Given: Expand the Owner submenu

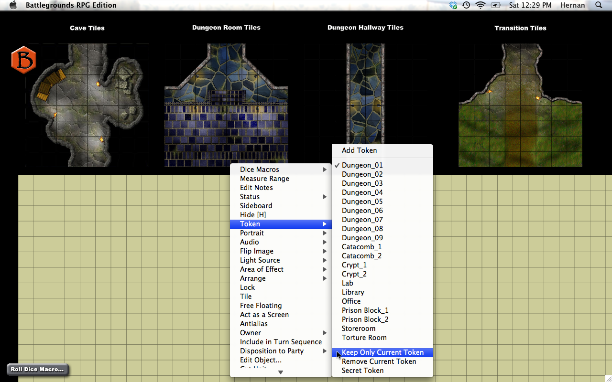Looking at the screenshot, I should [x=281, y=333].
